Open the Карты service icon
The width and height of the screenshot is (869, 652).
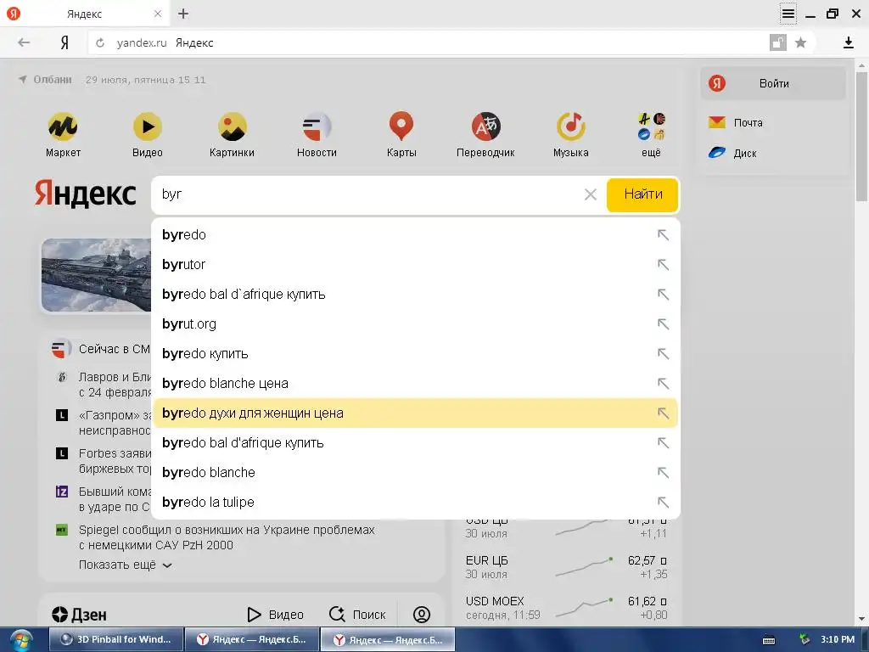[x=401, y=127]
